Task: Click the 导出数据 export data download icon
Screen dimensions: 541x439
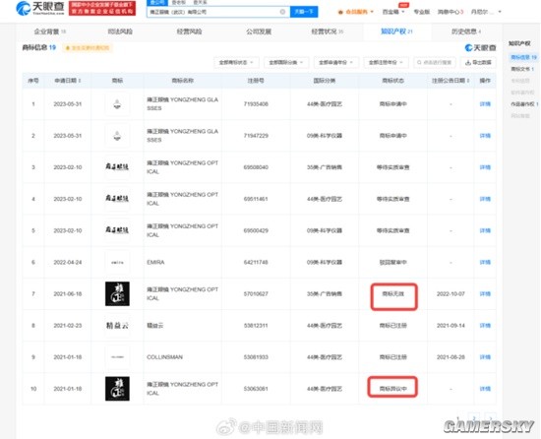Action: coord(468,62)
